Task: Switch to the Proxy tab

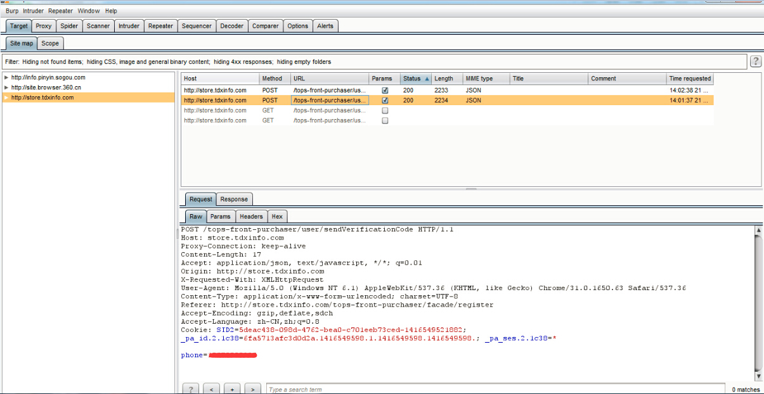Action: click(x=44, y=26)
